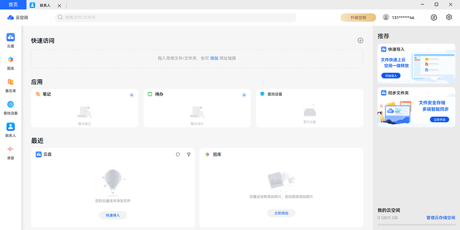Add a new note with 笔记 plus
Screen dimensions: 460x230
131,95
